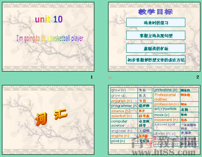Click the 3D 词 character on slide 3
Image resolution: width=202 pixels, height=157 pixels.
pos(41,119)
